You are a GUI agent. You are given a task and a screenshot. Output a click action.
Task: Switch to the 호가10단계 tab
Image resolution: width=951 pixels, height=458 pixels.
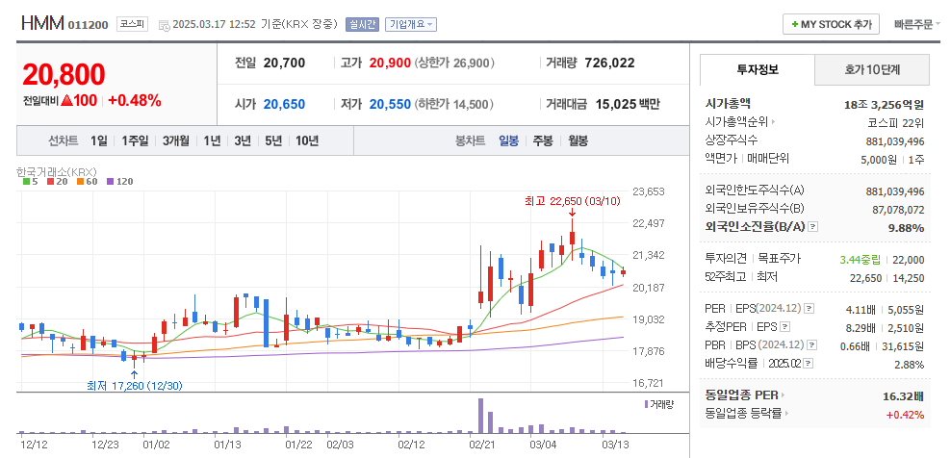click(x=871, y=70)
